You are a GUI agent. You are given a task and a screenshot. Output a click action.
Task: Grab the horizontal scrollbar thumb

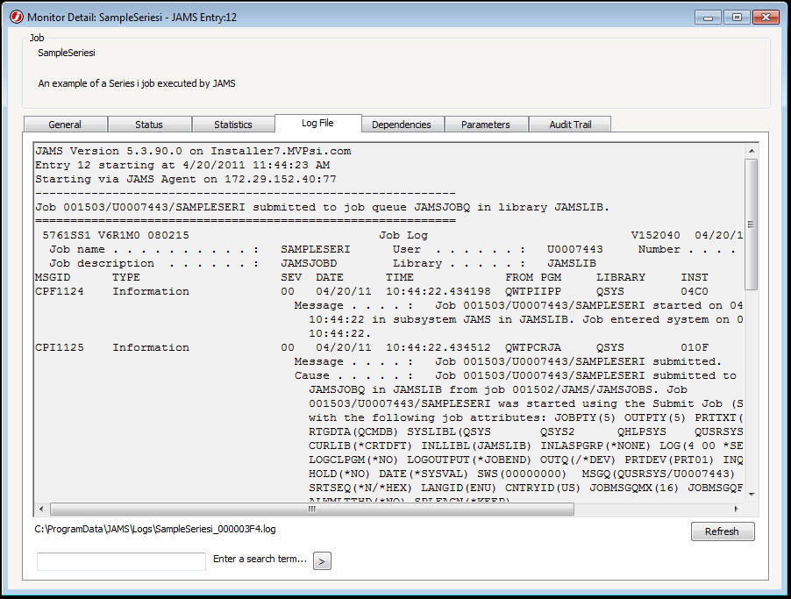click(x=312, y=509)
